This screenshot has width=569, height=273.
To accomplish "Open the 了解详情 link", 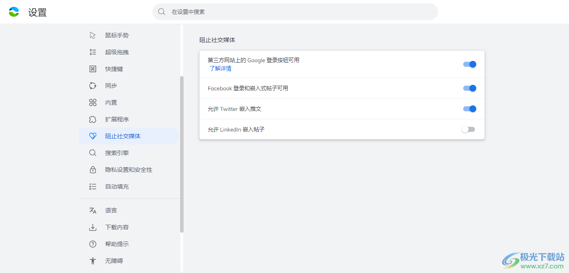I will pos(220,68).
